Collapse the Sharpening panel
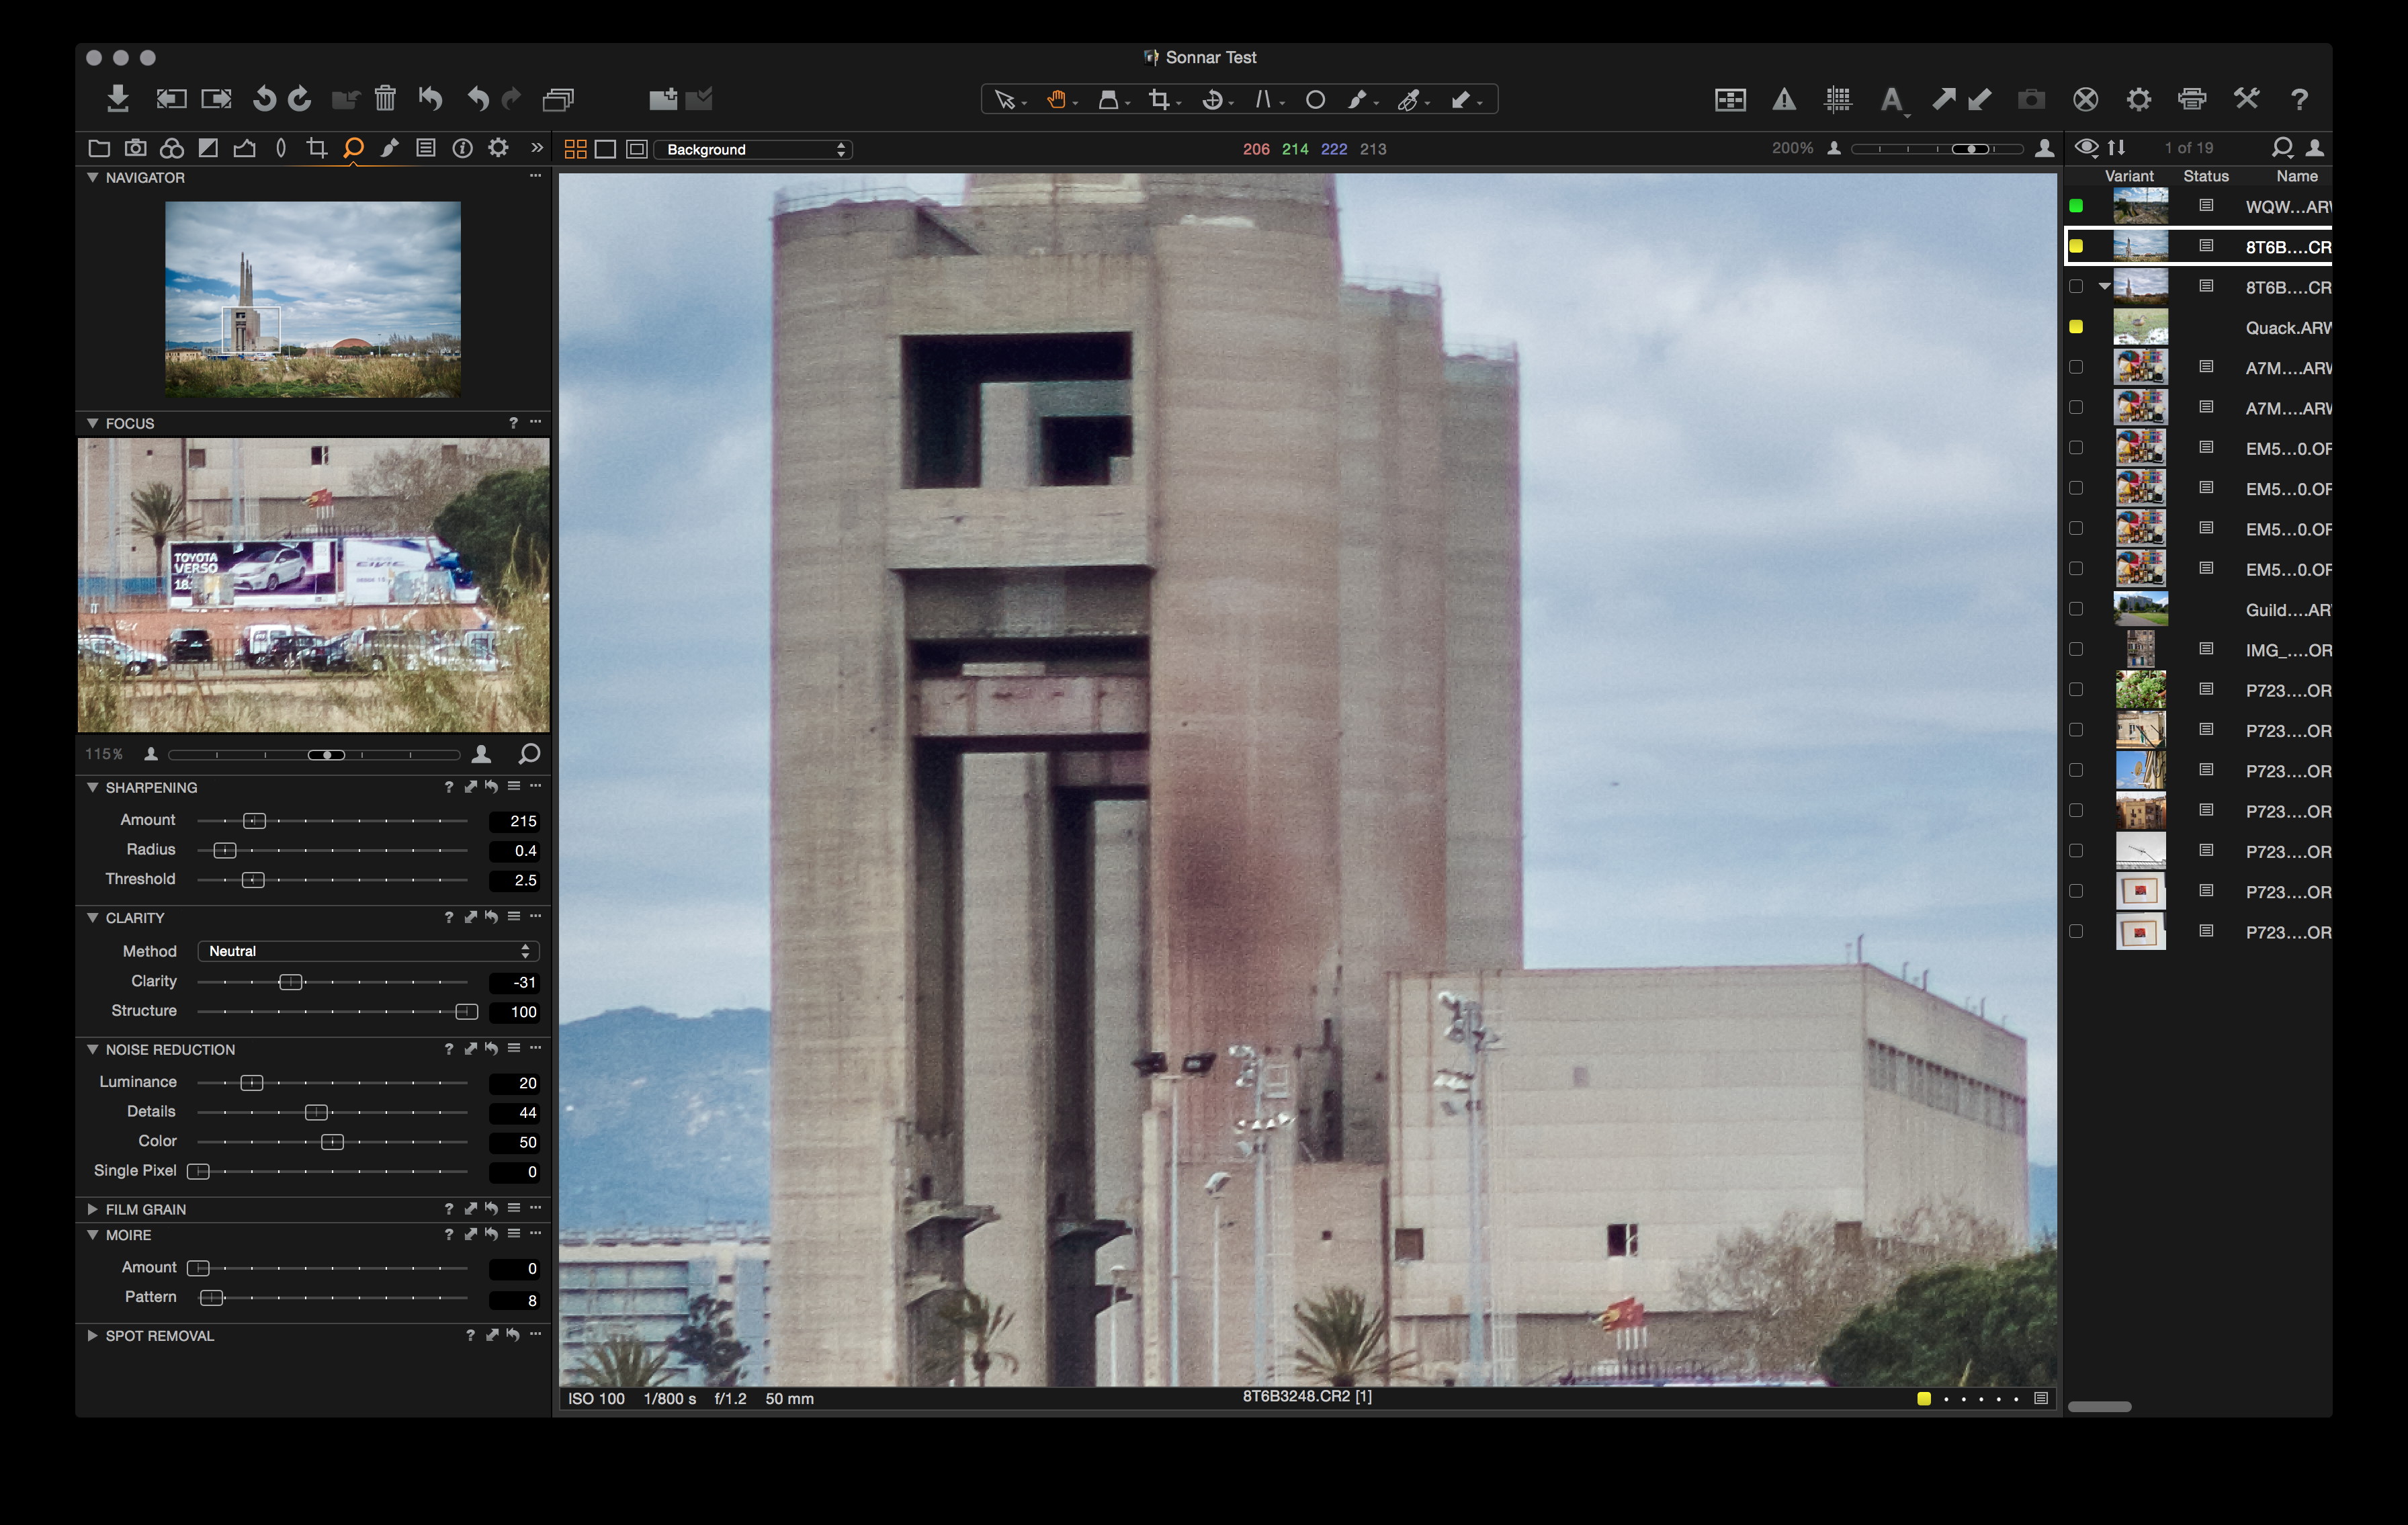This screenshot has height=1525, width=2408. pos(92,787)
